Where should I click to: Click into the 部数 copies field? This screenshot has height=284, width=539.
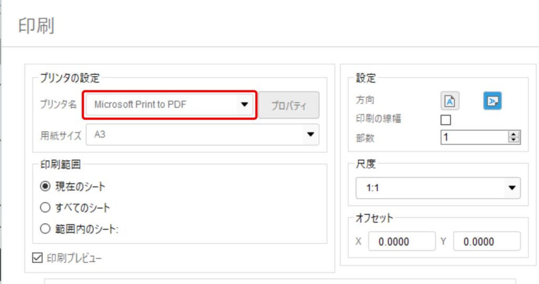point(474,137)
